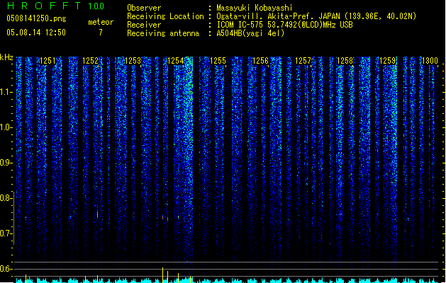Viewport: 446px width, 283px height.
Task: Click the 'Receiving antenna' label
Action: pyautogui.click(x=163, y=33)
